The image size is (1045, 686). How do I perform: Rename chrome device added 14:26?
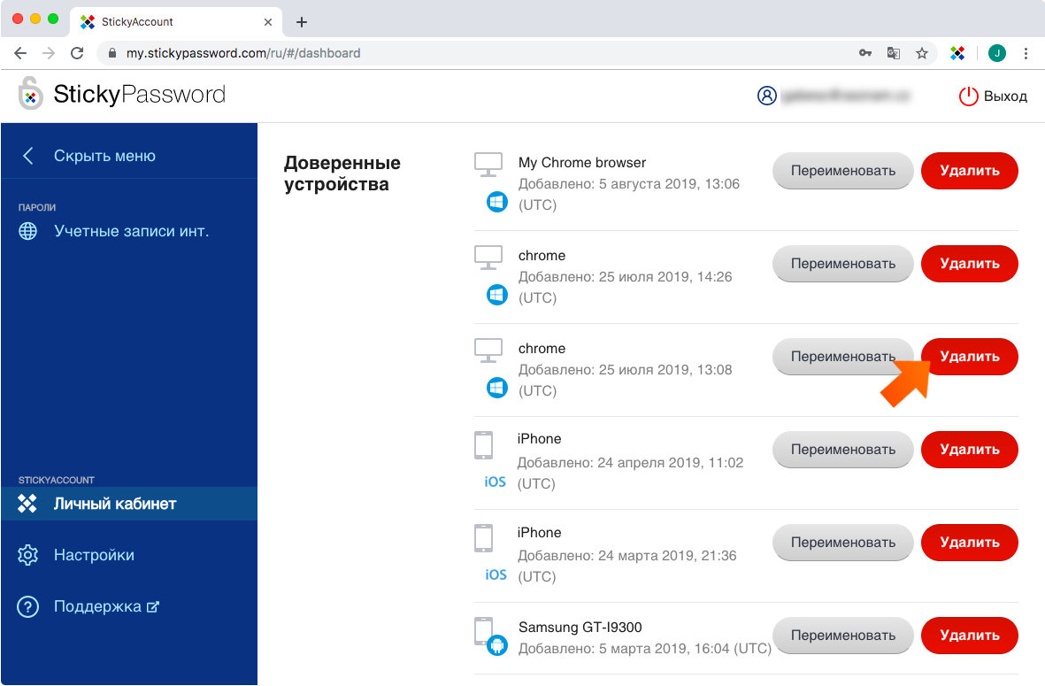(x=843, y=264)
